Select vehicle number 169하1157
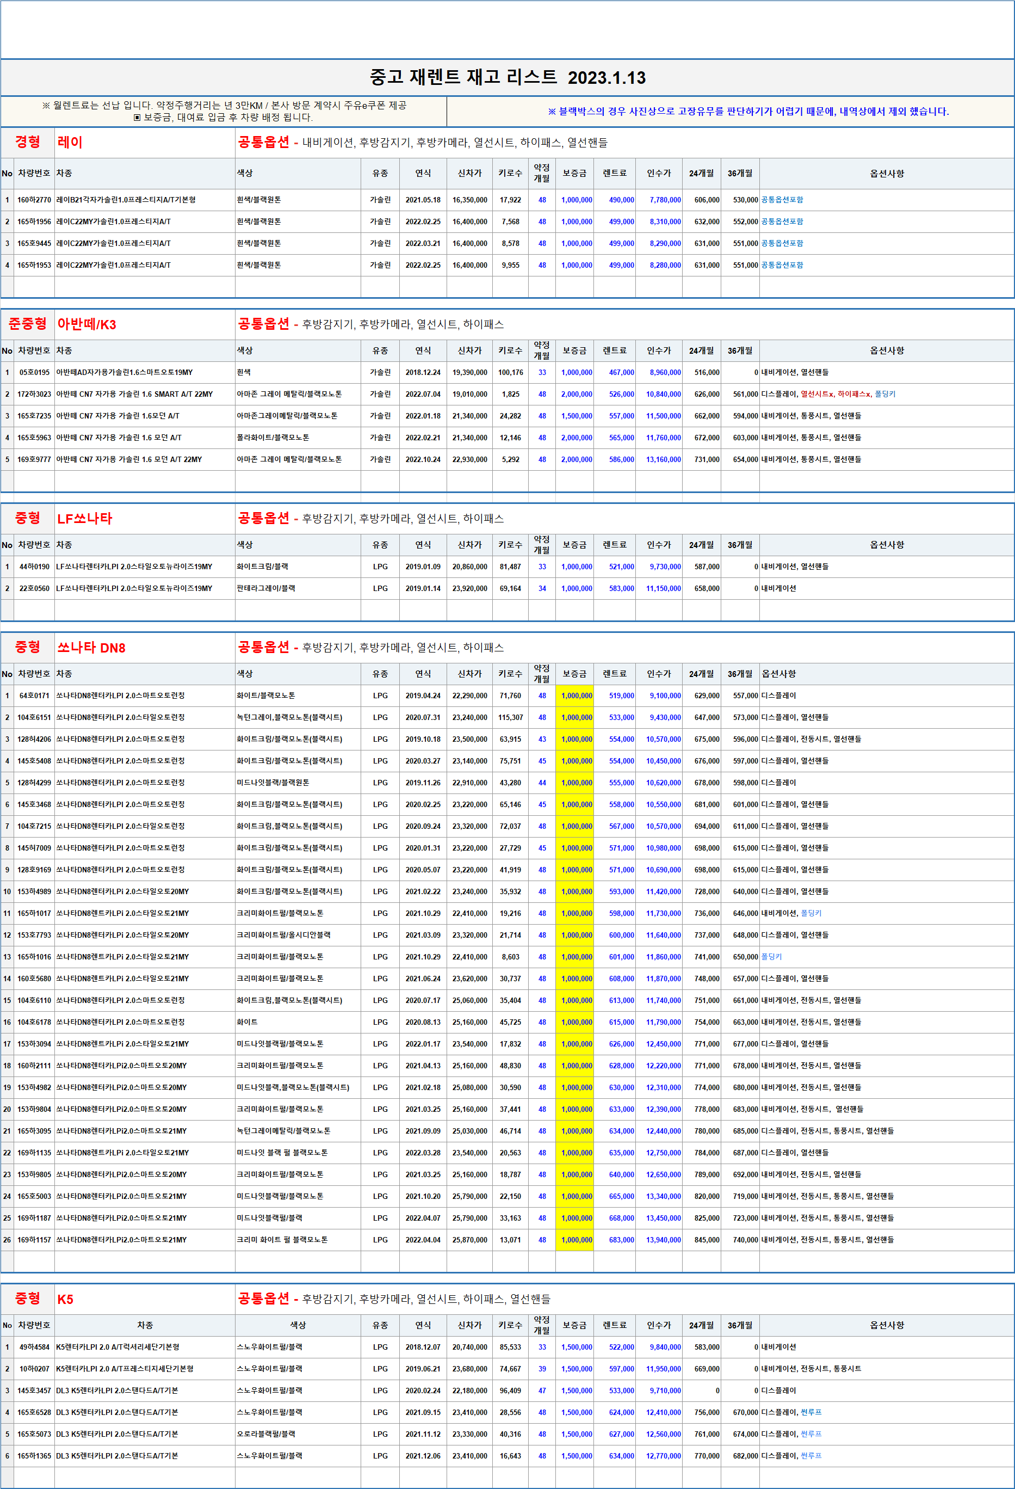The height and width of the screenshot is (1489, 1015). tap(35, 1240)
